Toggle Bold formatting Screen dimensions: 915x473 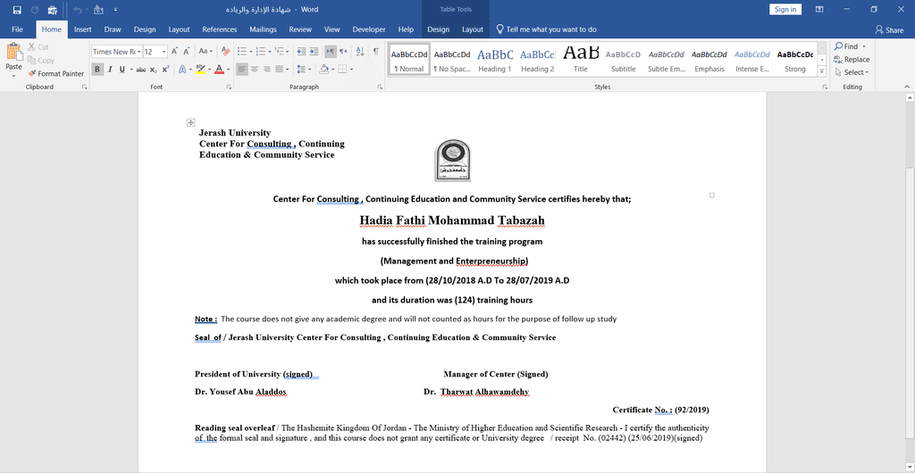[x=97, y=70]
